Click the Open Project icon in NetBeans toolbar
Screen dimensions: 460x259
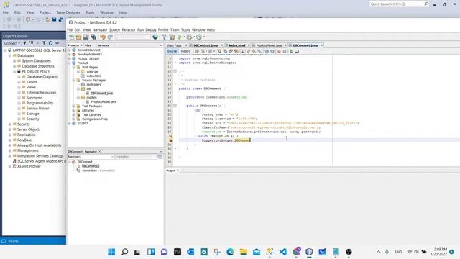pyautogui.click(x=86, y=37)
